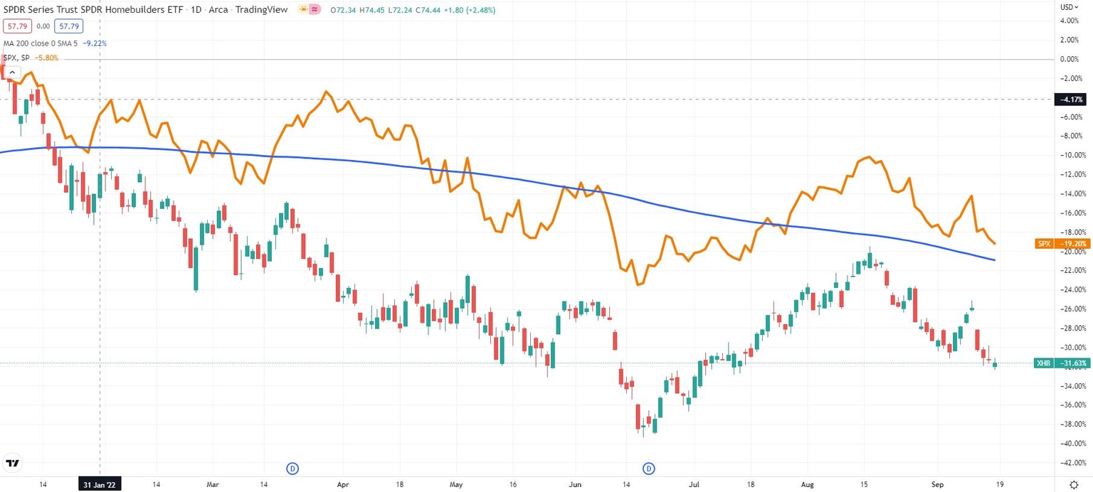The width and height of the screenshot is (1093, 492).
Task: Open the USD currency dropdown
Action: tap(1069, 6)
